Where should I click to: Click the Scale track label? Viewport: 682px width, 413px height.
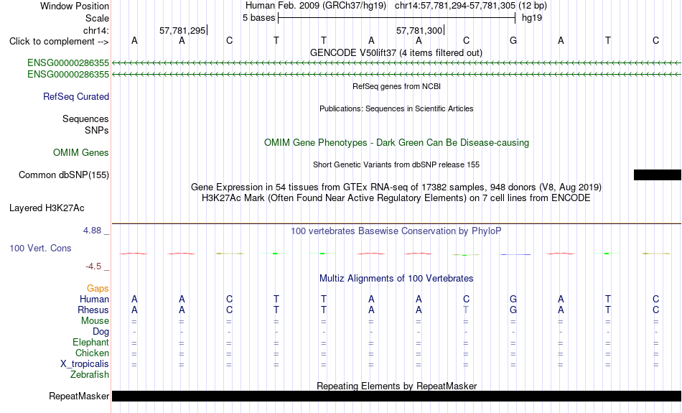tap(97, 18)
